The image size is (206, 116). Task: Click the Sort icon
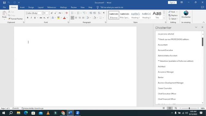pyautogui.click(x=99, y=13)
